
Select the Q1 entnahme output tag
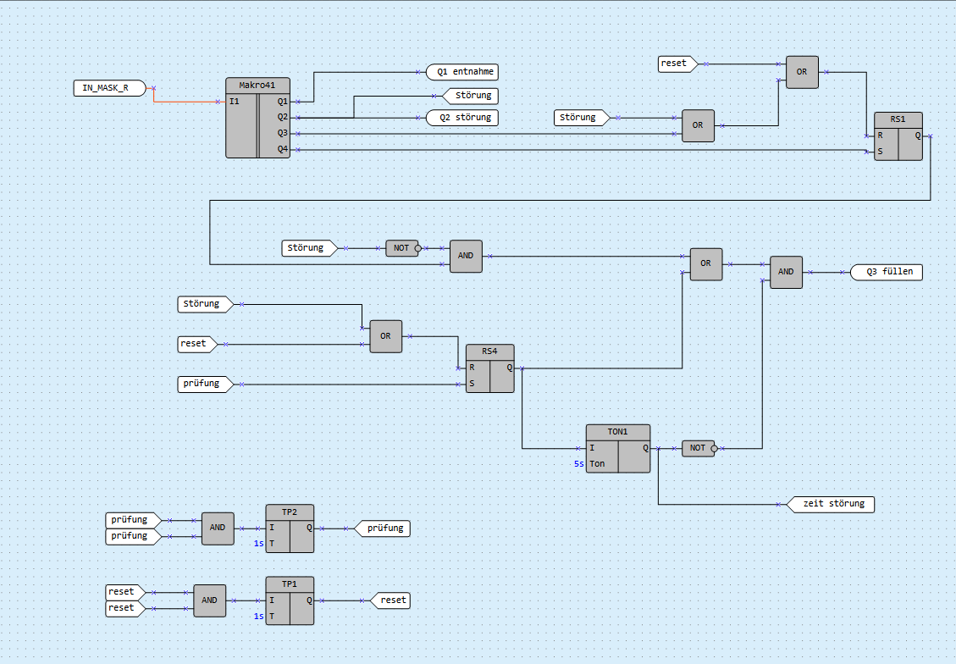click(463, 72)
